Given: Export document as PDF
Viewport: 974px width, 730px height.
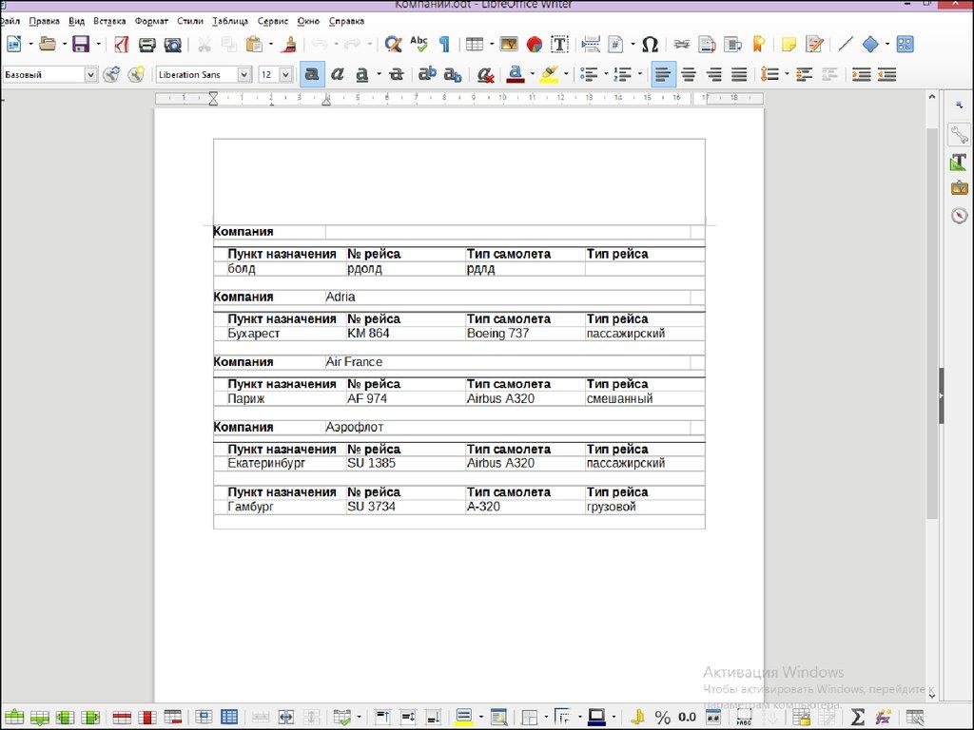Looking at the screenshot, I should click(122, 44).
